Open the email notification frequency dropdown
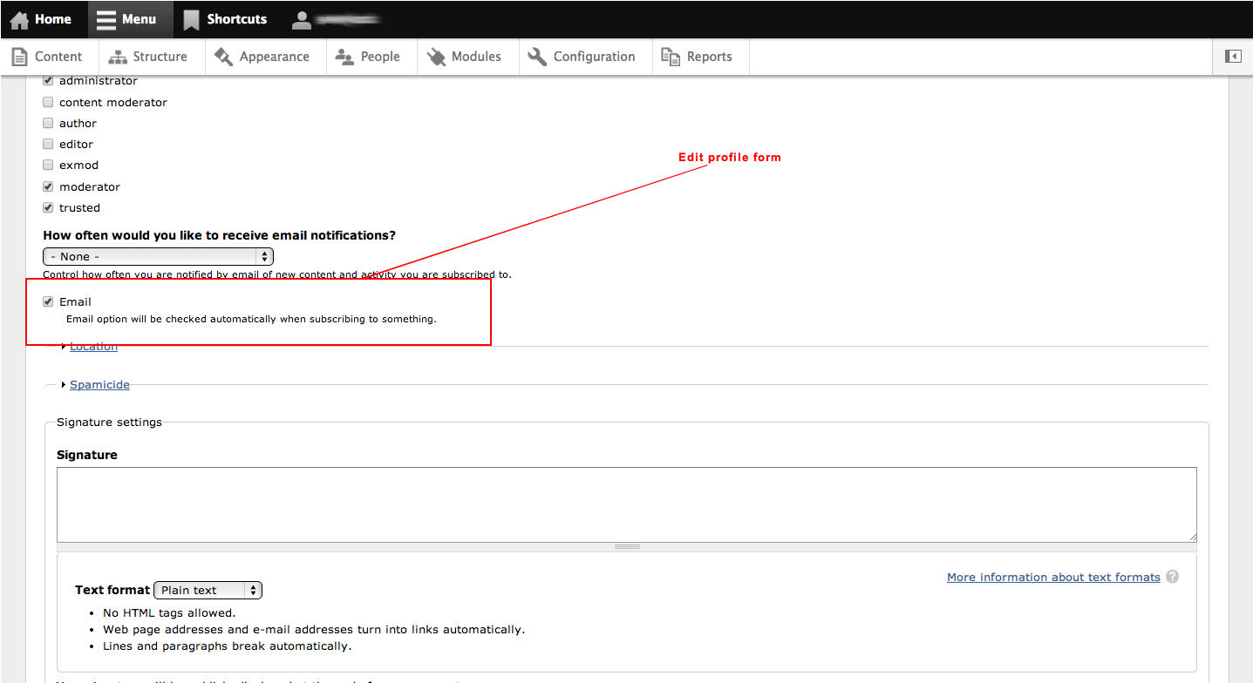 point(158,256)
